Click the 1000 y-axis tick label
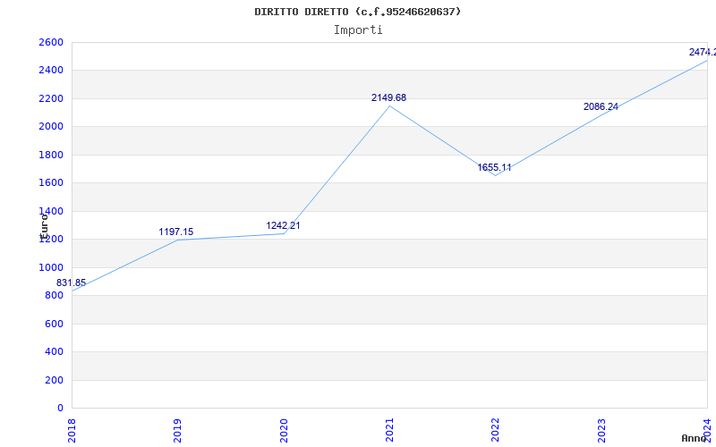Viewport: 716px width, 447px height. (50, 267)
